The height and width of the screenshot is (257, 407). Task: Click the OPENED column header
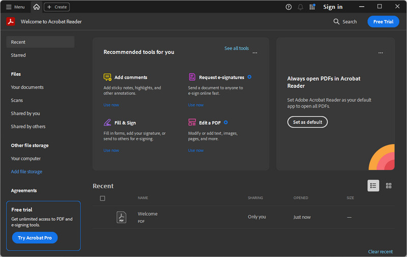click(x=301, y=198)
